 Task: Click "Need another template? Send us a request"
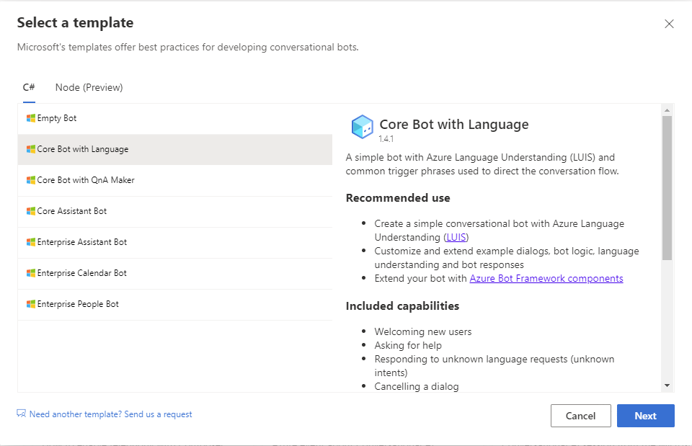point(110,414)
